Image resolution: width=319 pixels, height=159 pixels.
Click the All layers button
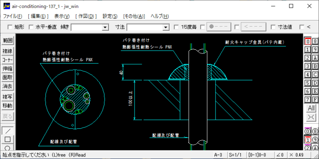(x=311, y=108)
